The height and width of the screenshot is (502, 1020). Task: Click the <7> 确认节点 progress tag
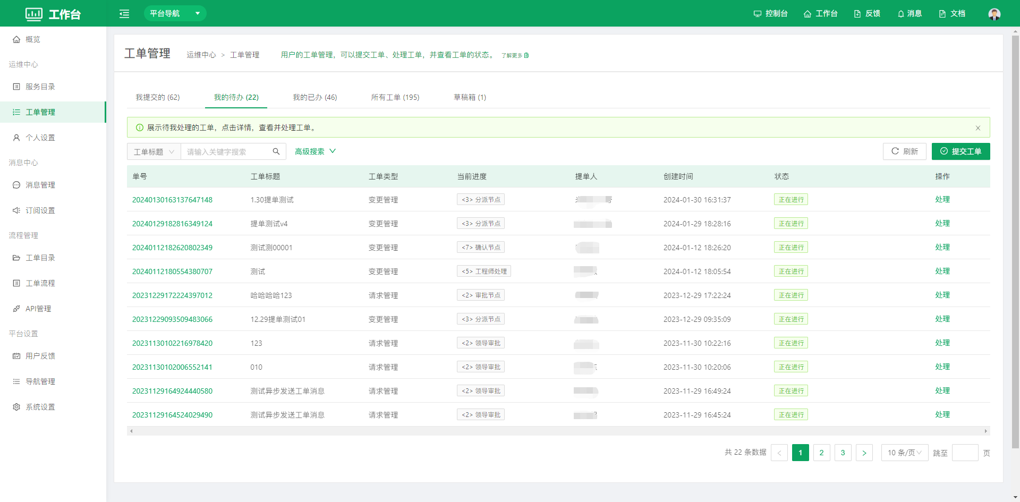point(481,248)
